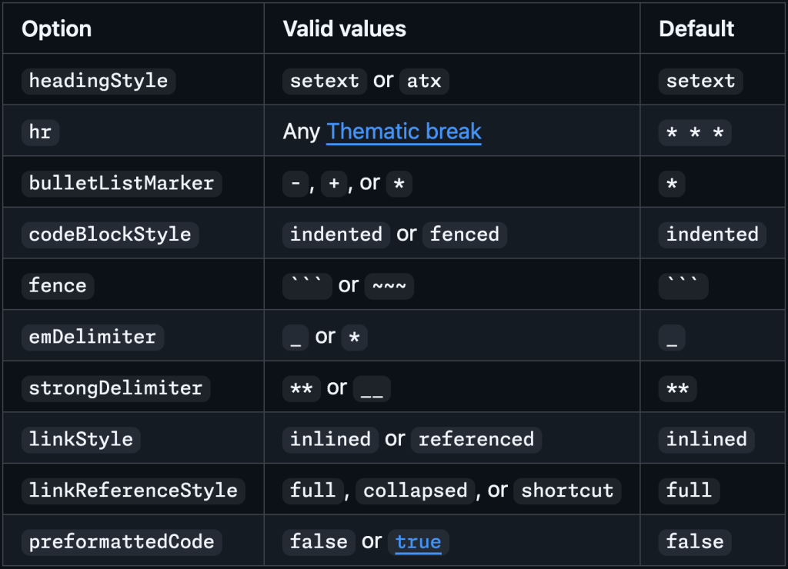Click the default * * * value for hr
788x569 pixels.
[x=695, y=132]
